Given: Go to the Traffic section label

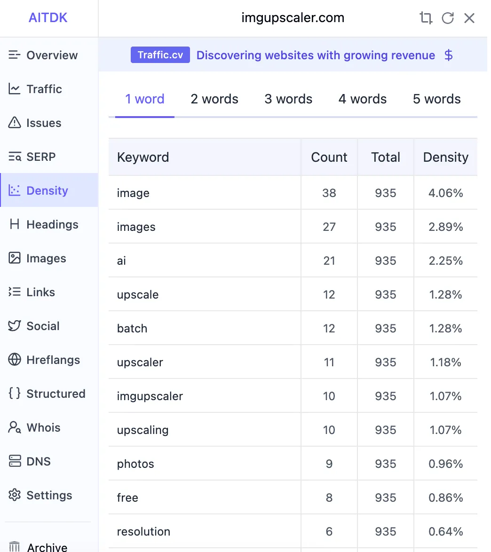Looking at the screenshot, I should (x=44, y=89).
